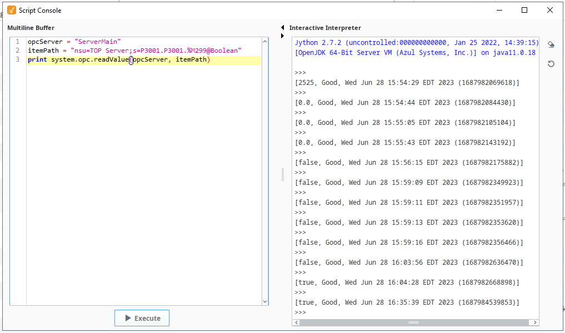The width and height of the screenshot is (565, 333).
Task: Click the 0.0 output at 15:55:05
Action: coord(405,123)
